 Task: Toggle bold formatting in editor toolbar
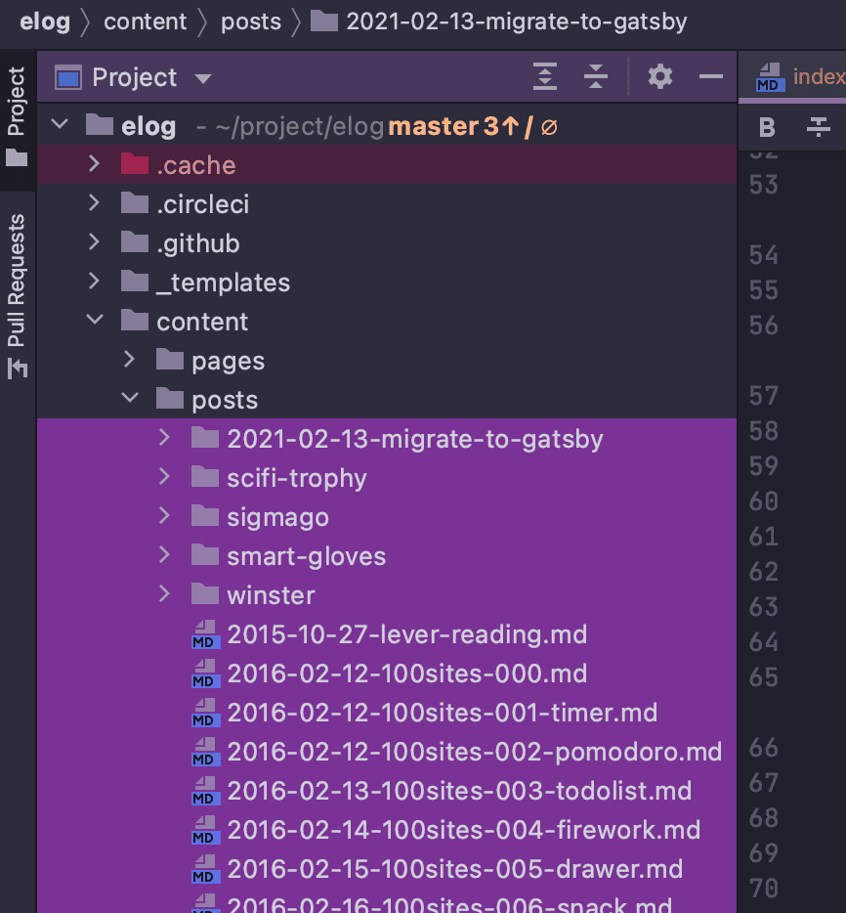767,127
